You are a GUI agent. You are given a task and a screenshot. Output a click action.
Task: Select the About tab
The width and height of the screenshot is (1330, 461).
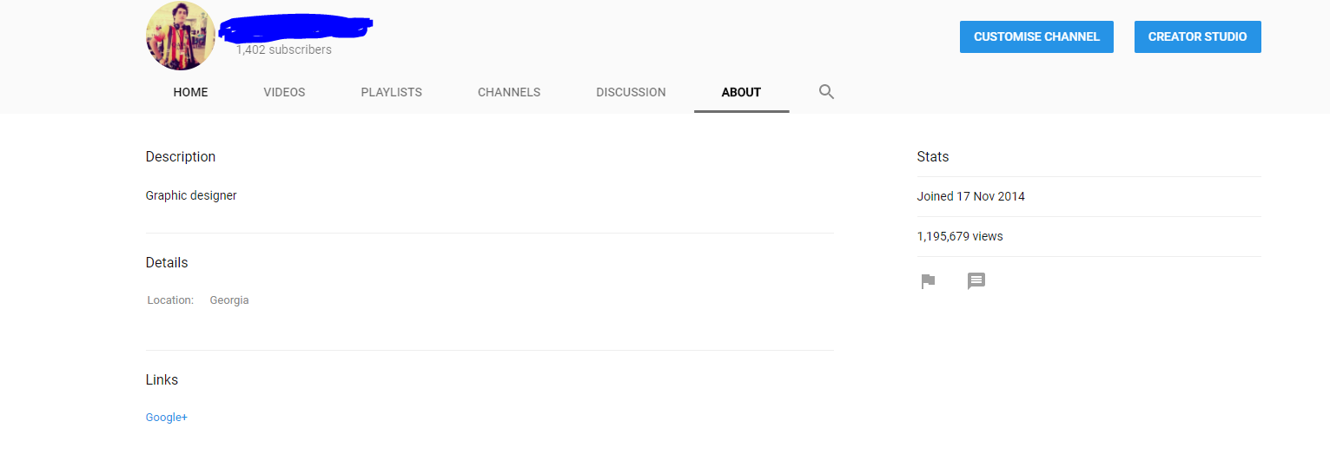point(741,92)
